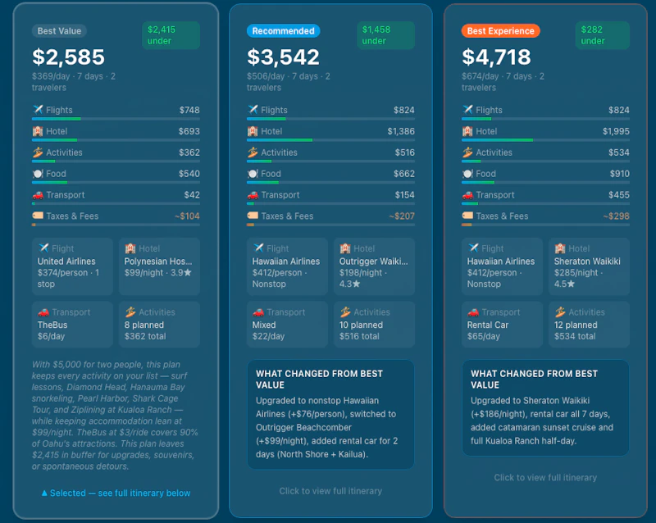Click the Activities surfer icon in Best Experience breakdown
Screen dimensions: 656x523
[x=467, y=152]
